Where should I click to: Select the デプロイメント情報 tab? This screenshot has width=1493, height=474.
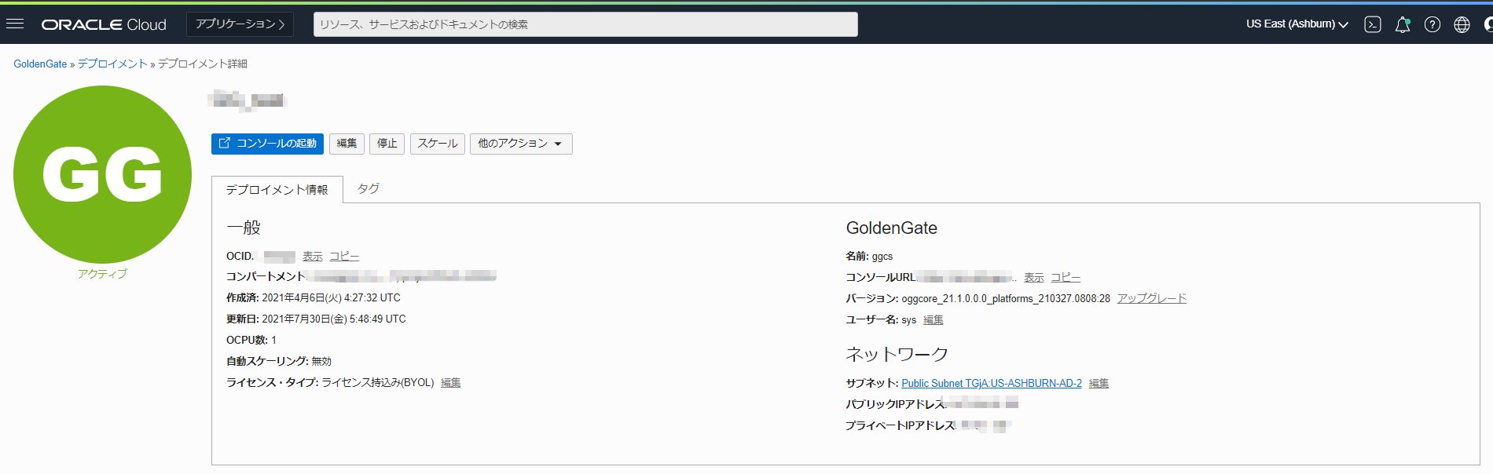277,190
